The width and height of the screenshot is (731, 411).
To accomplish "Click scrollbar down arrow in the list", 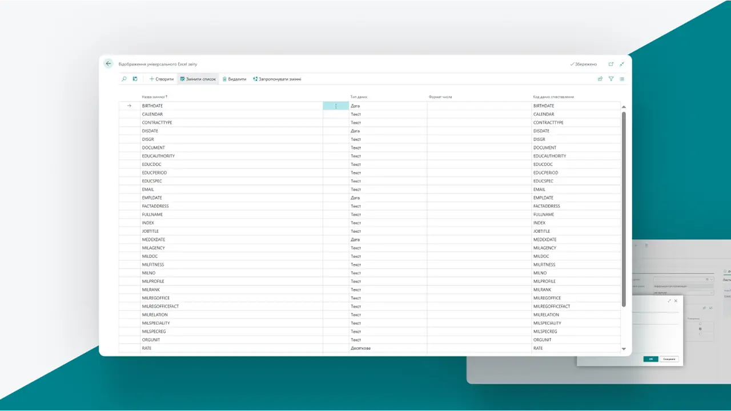I will point(624,349).
